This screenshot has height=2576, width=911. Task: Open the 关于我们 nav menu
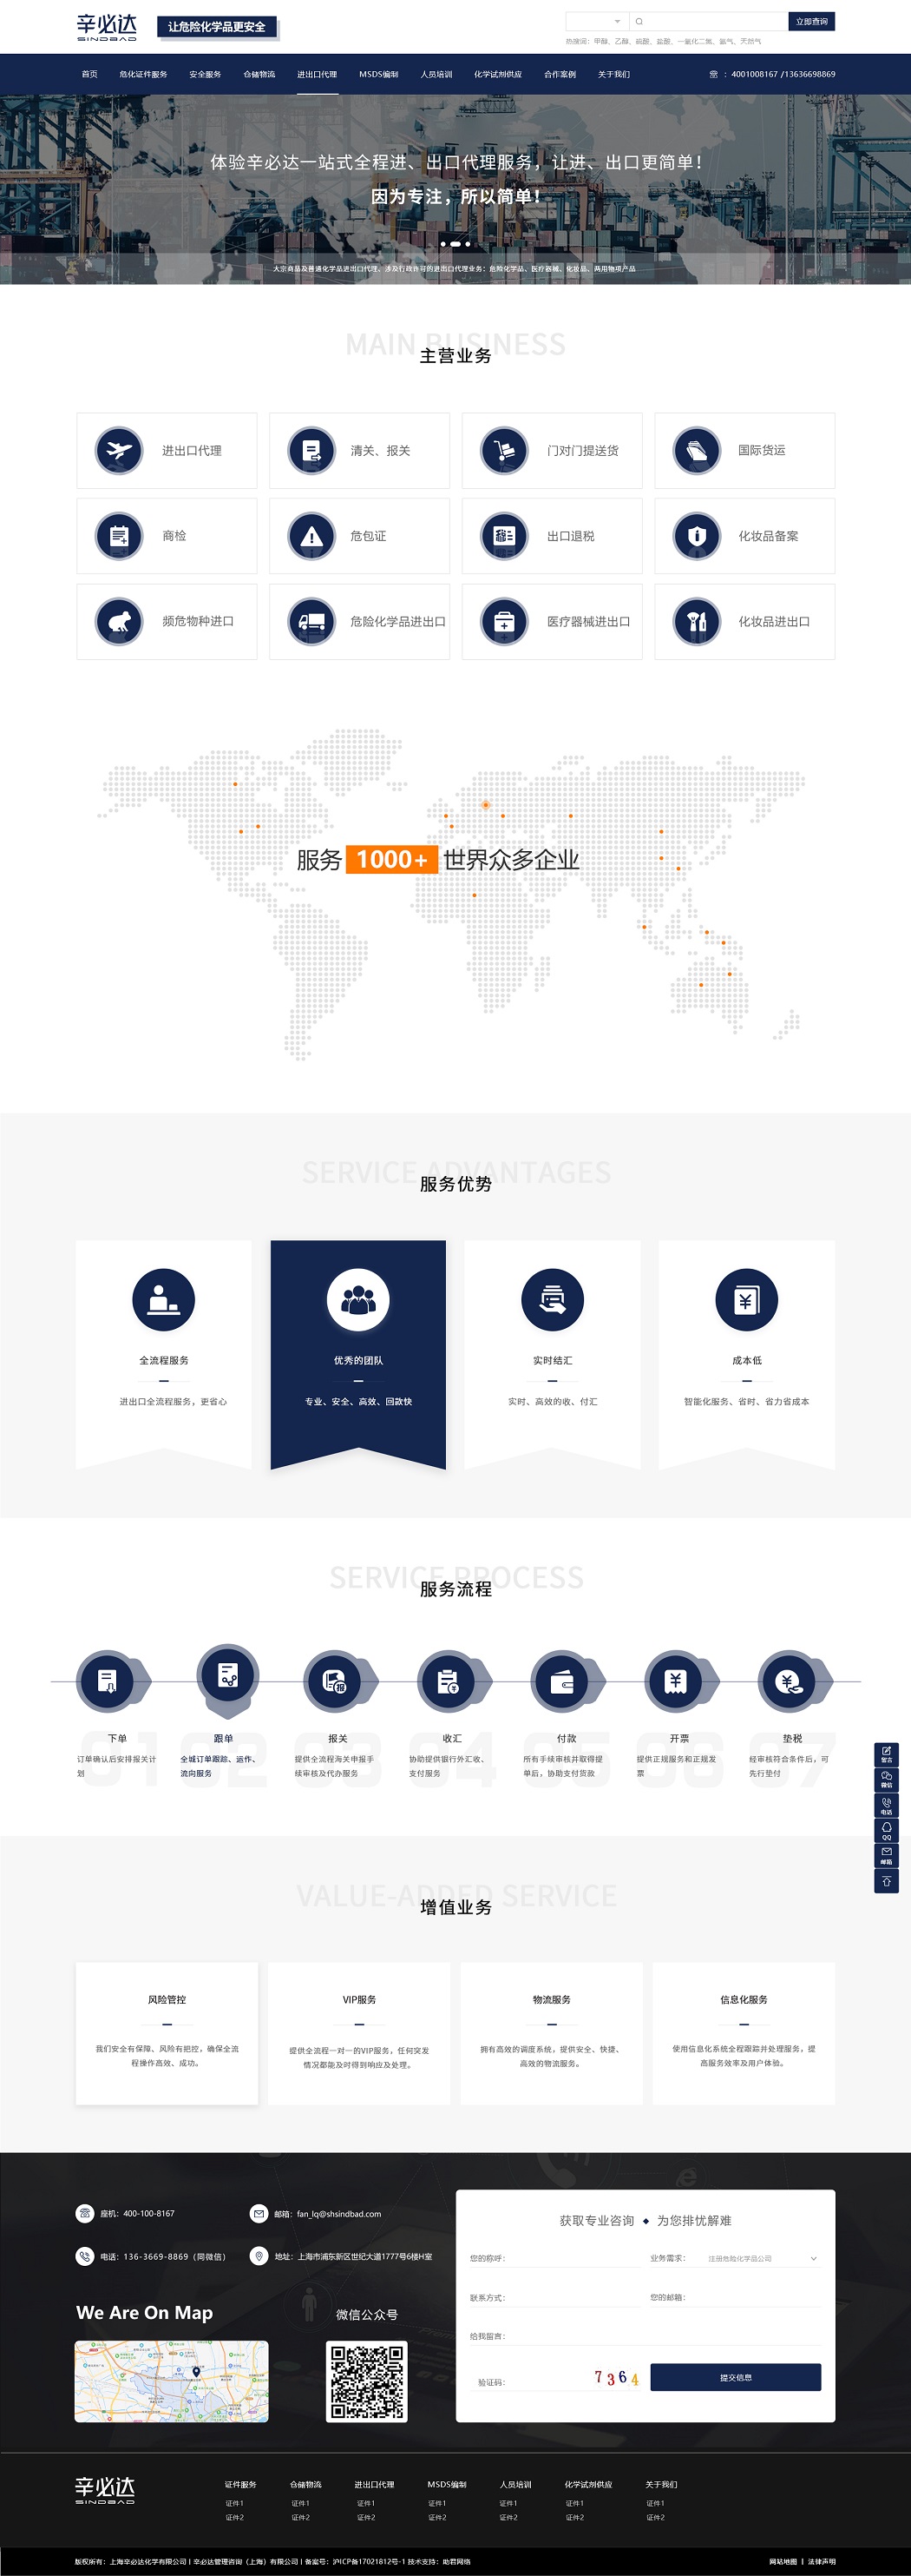(x=614, y=74)
